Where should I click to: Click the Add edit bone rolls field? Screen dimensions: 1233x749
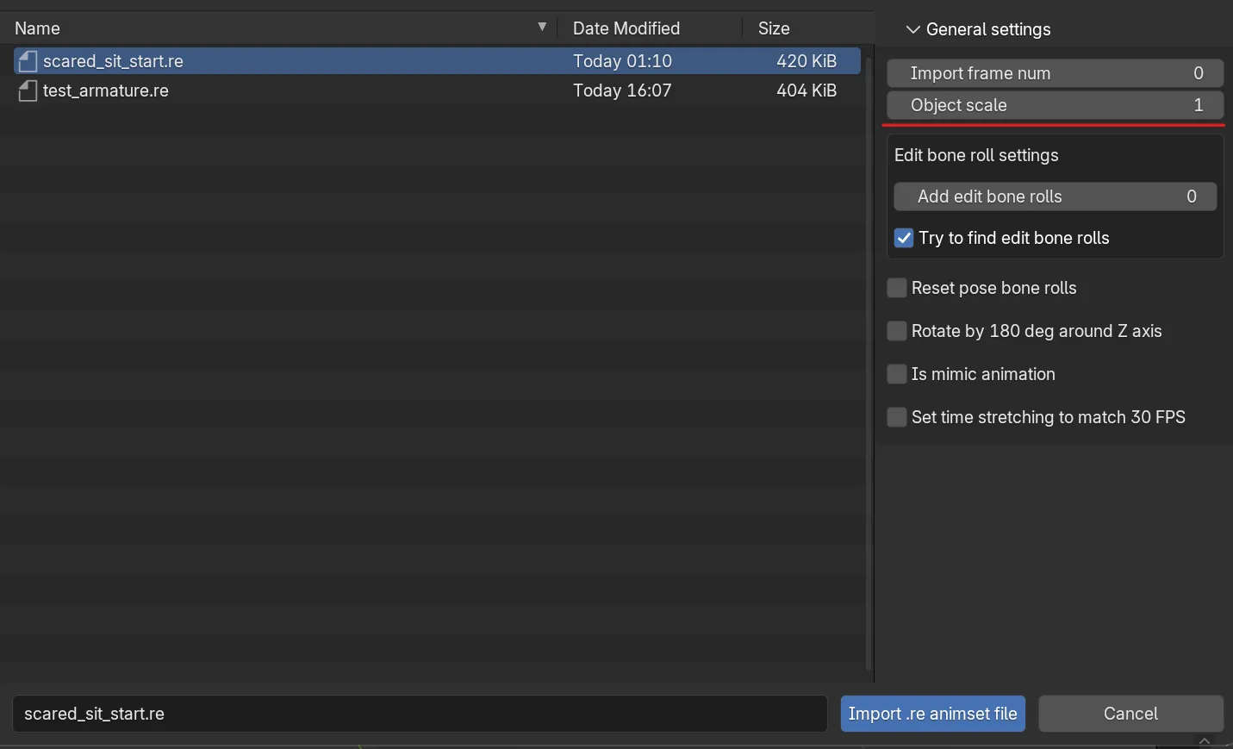point(1055,197)
